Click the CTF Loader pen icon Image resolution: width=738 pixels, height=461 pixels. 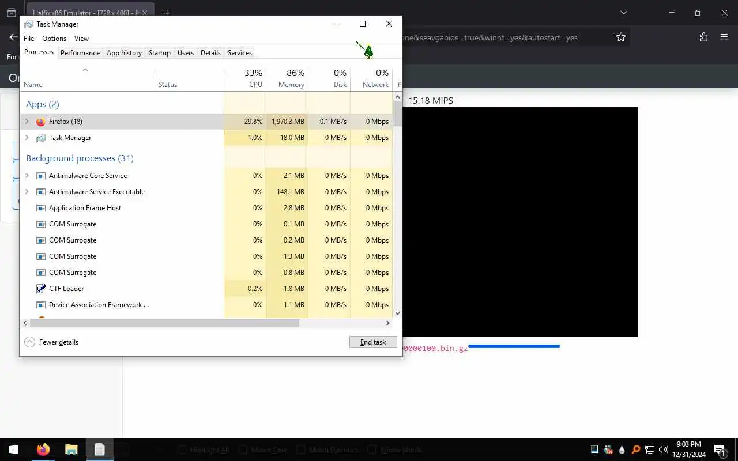coord(40,289)
